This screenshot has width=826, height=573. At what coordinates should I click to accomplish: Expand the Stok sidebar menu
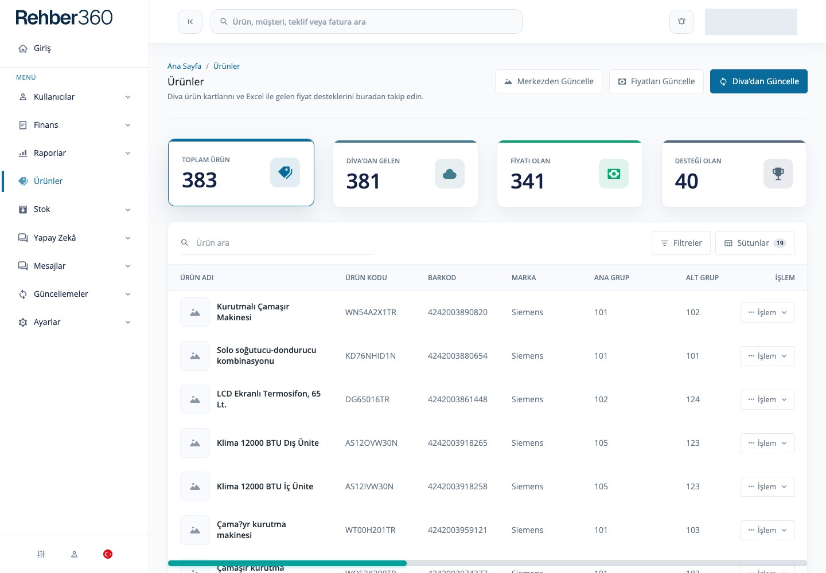(x=74, y=209)
